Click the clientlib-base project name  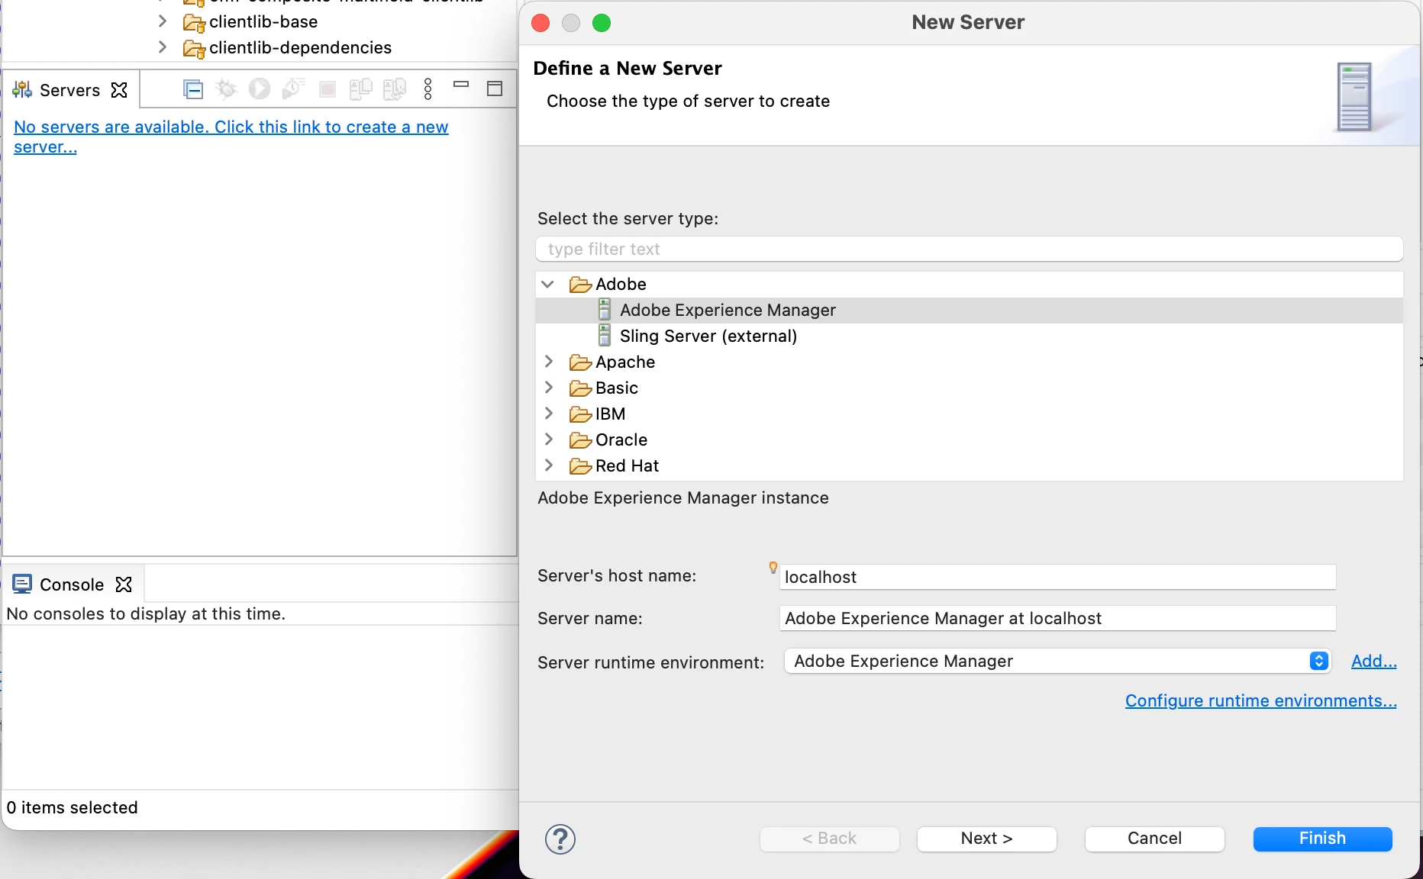click(263, 21)
